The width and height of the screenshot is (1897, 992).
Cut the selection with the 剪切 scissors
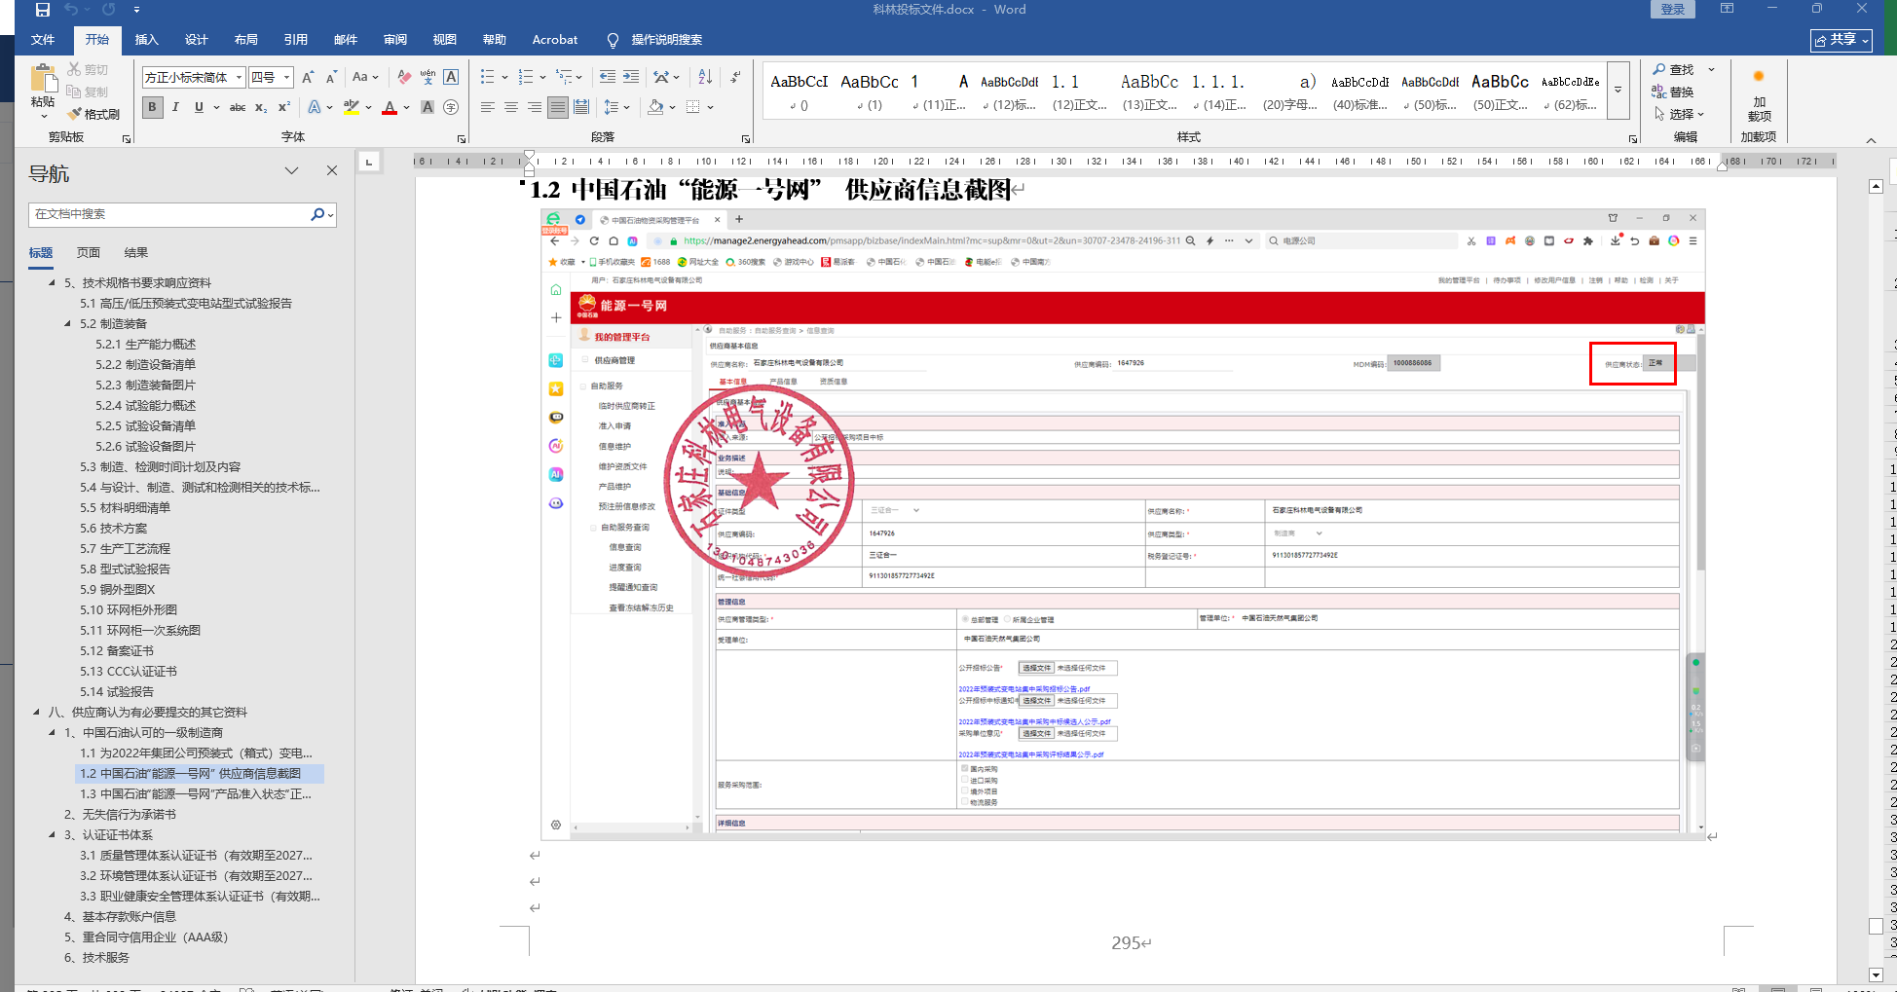(88, 69)
